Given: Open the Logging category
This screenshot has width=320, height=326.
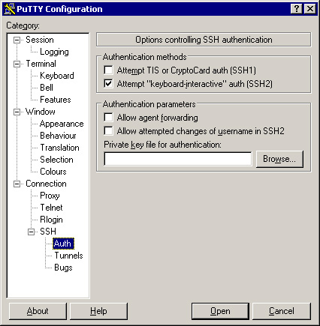Looking at the screenshot, I should point(54,52).
